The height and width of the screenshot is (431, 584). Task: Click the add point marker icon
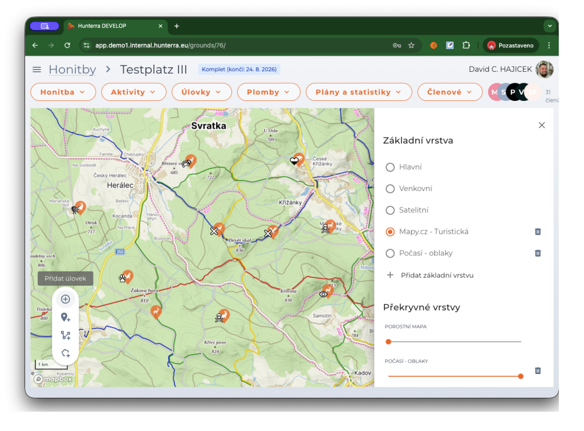[x=66, y=318]
